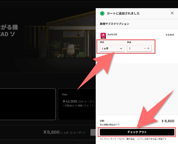This screenshot has height=144, width=178.
Task: Select the Flex plan card in background
Action: [x=77, y=104]
